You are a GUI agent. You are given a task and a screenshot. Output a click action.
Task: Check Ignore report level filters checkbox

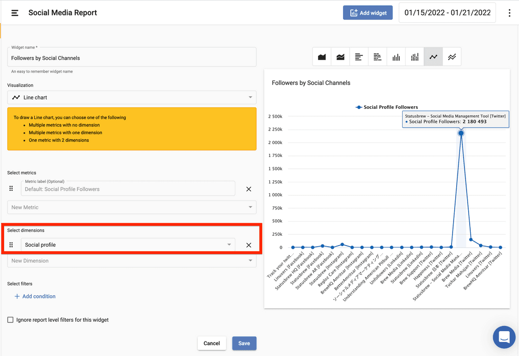[x=10, y=320]
